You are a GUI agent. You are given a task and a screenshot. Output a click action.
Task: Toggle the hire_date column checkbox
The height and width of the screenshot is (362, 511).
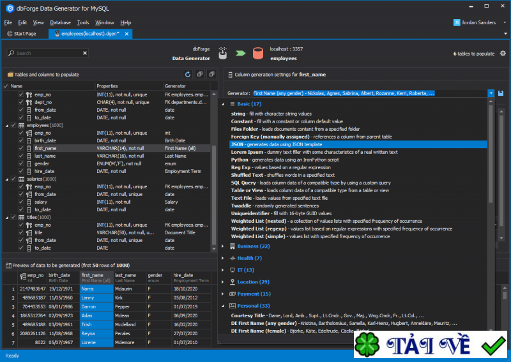pyautogui.click(x=21, y=171)
